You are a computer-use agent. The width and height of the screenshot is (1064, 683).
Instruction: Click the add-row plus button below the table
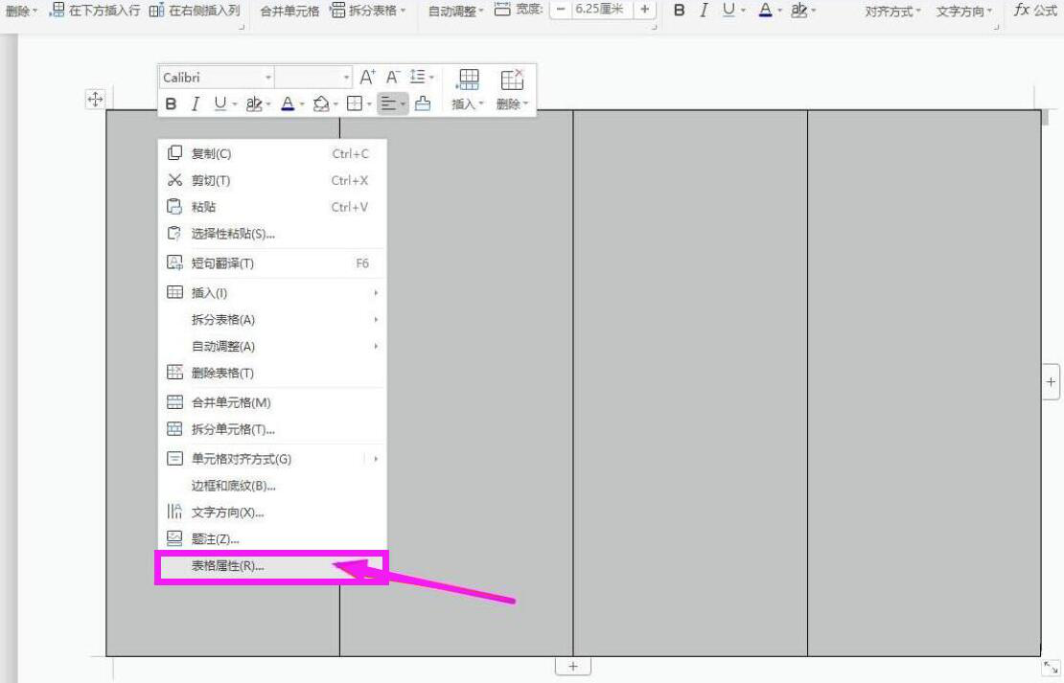tap(572, 666)
